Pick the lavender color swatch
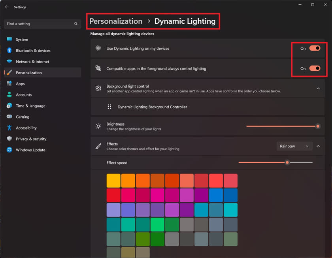This screenshot has width=332, height=258. tap(113, 210)
